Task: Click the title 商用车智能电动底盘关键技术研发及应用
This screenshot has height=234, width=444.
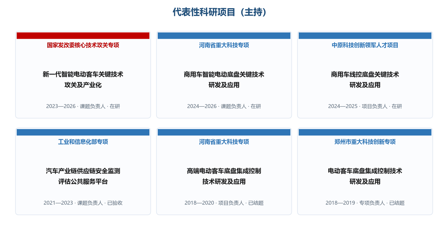Action: pos(224,80)
